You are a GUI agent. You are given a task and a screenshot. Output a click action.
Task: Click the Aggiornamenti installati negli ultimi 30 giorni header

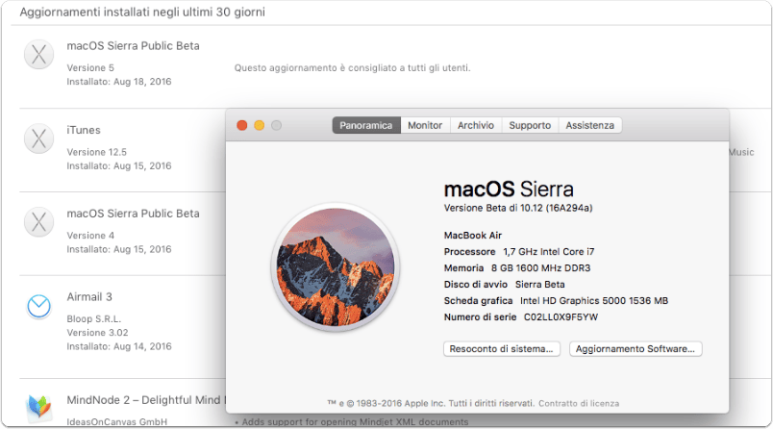tap(142, 12)
